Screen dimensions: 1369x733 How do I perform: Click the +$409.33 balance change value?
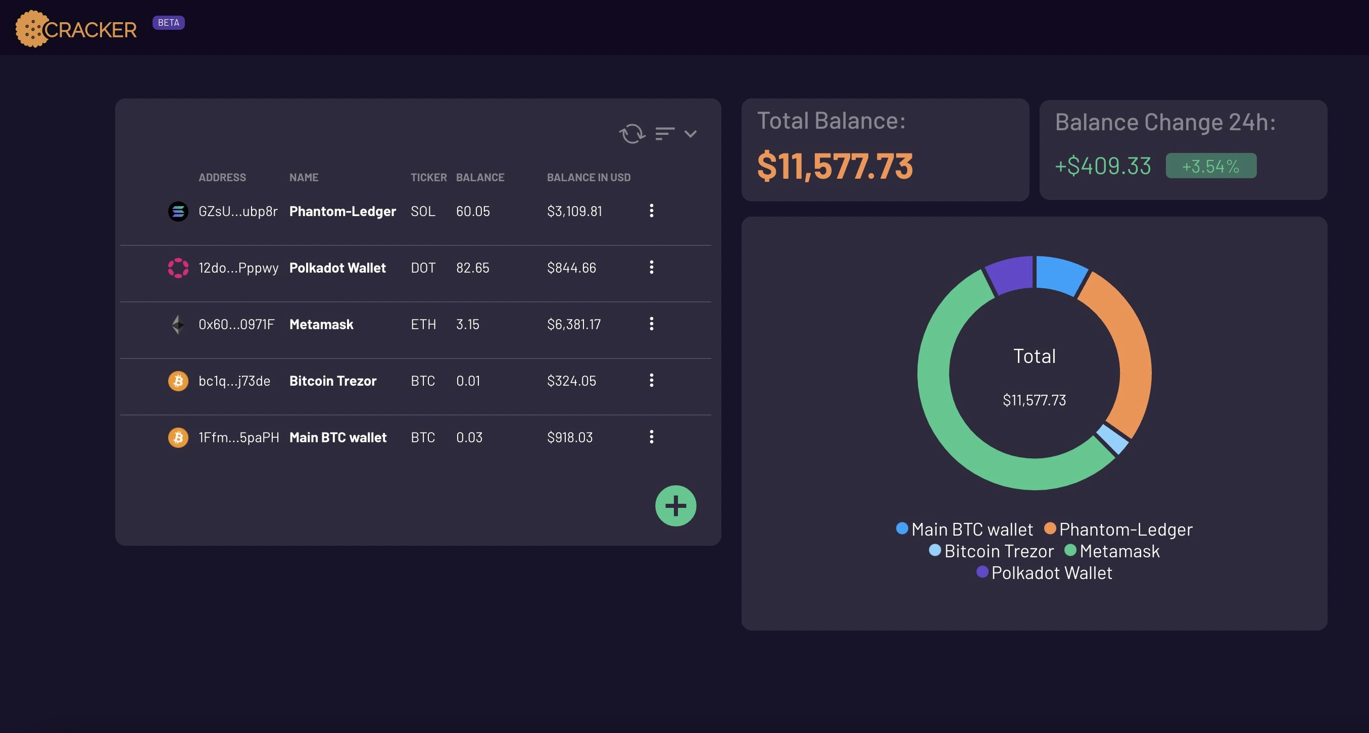coord(1103,166)
